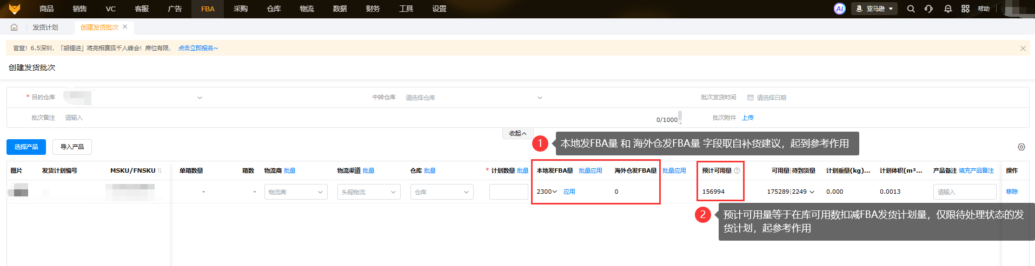Open the 设置 menu
1035x266 pixels.
tap(439, 9)
